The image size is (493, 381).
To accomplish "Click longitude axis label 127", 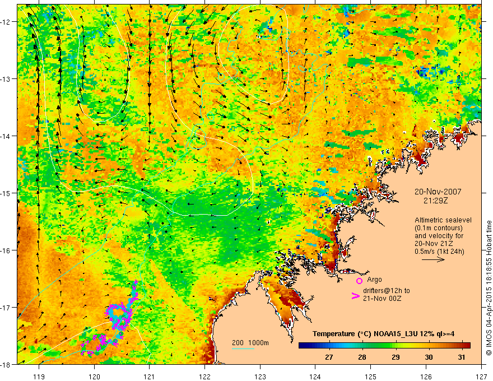I will coord(481,377).
